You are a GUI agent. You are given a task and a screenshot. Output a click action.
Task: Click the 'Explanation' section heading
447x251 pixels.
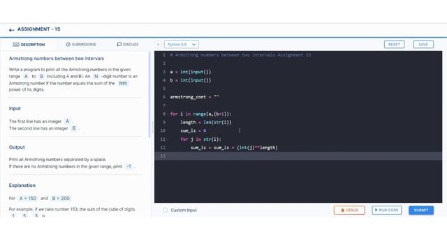tap(22, 185)
